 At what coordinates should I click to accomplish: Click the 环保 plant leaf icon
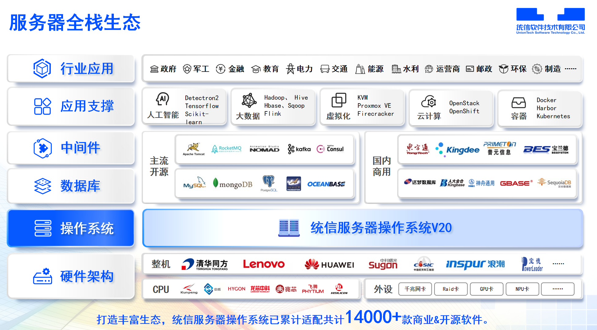click(x=503, y=69)
